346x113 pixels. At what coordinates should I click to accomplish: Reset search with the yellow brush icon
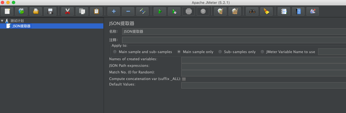(266, 11)
